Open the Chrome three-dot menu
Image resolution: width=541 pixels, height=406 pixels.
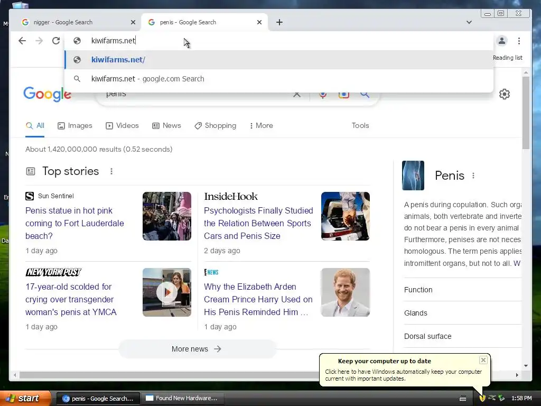click(x=519, y=41)
